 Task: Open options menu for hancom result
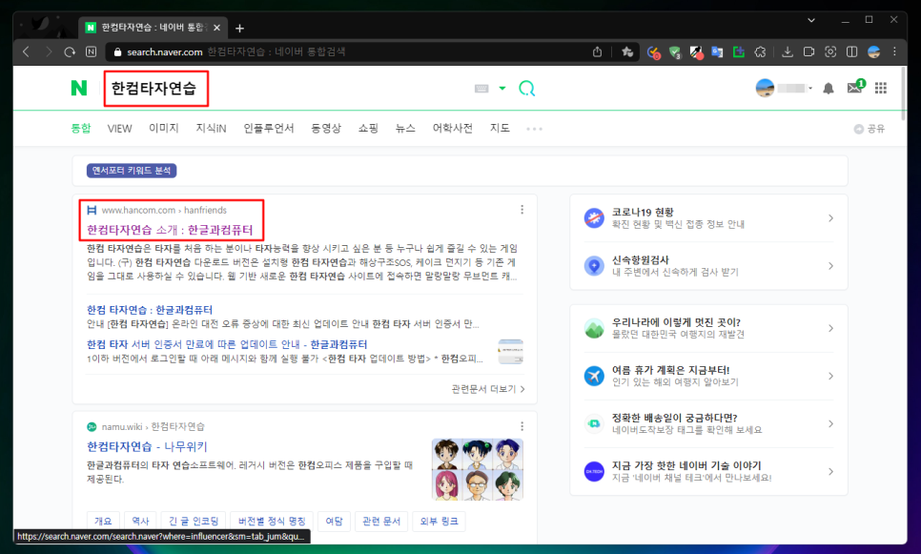click(522, 210)
